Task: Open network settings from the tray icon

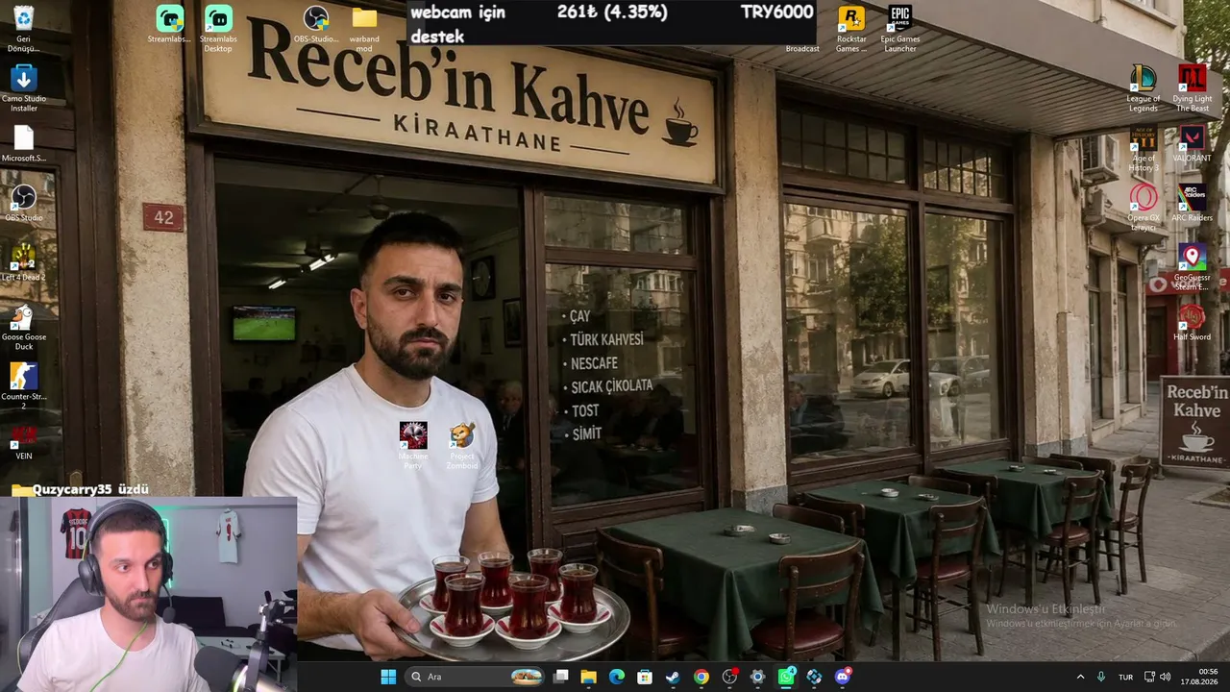Action: click(x=1149, y=677)
